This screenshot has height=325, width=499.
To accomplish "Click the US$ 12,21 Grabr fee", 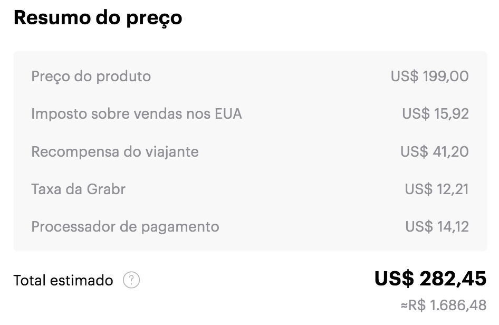I will click(437, 189).
